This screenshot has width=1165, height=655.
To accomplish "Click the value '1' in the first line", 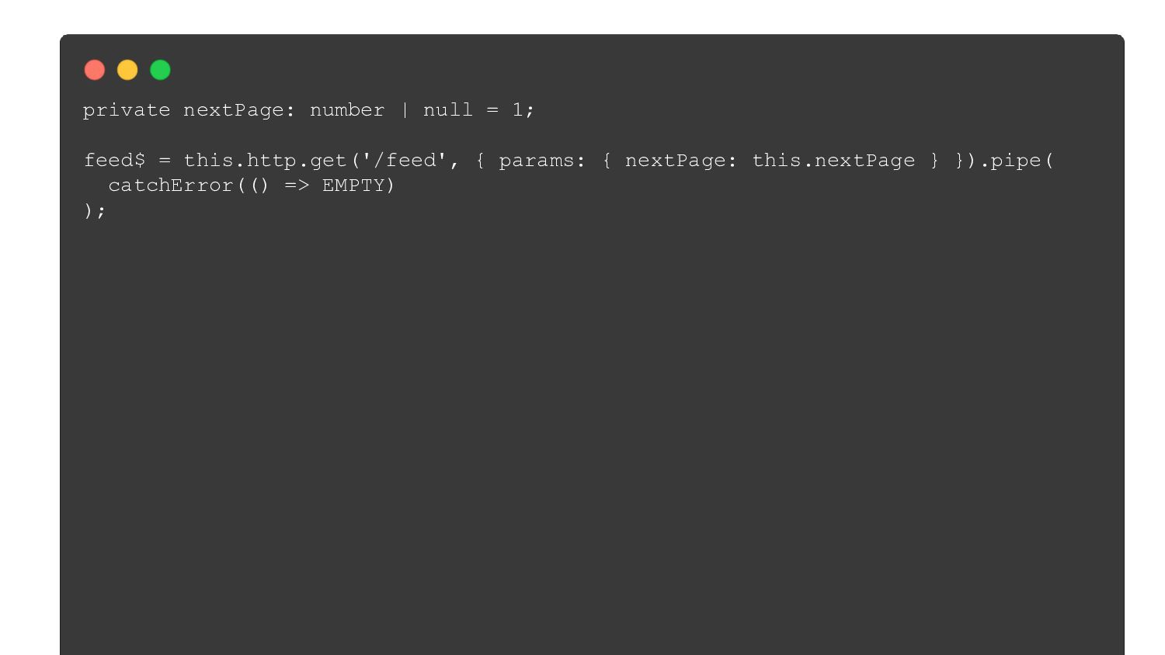I will 517,110.
